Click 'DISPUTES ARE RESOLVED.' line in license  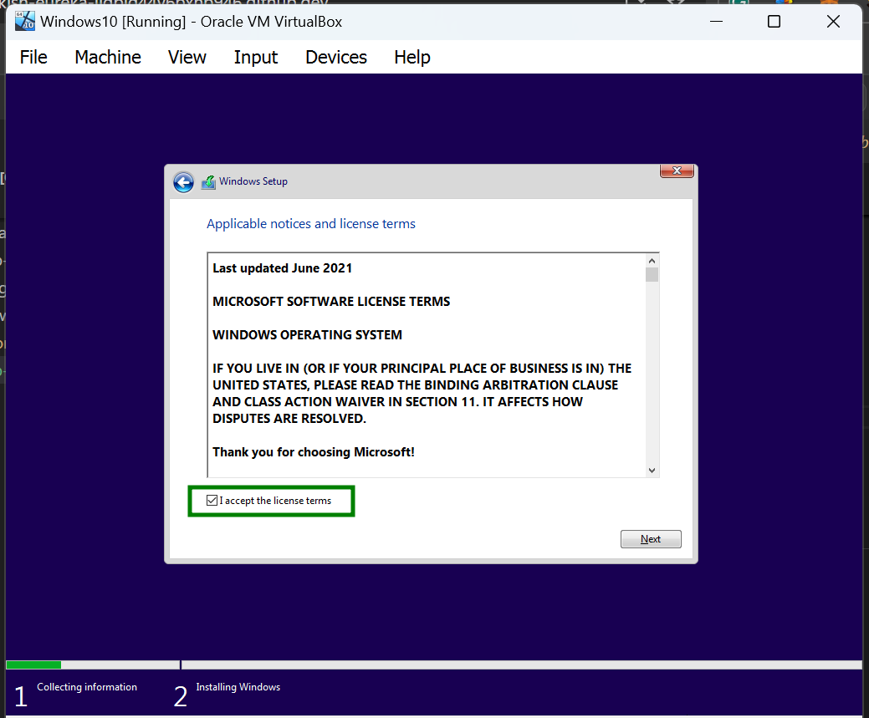(x=289, y=419)
